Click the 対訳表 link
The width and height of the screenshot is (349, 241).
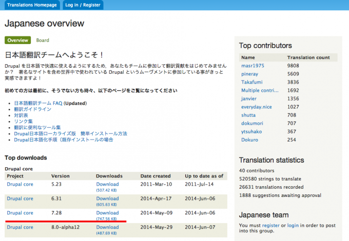tap(22, 115)
